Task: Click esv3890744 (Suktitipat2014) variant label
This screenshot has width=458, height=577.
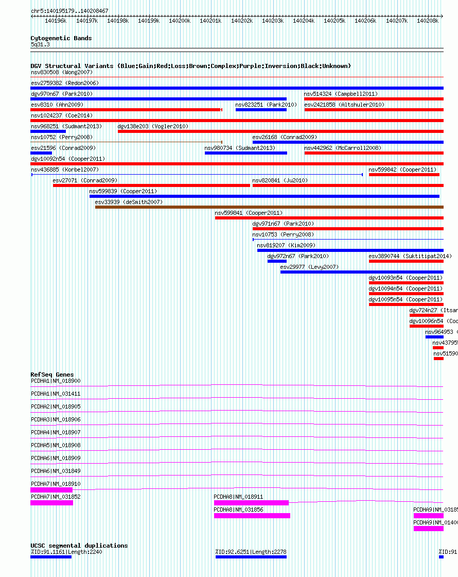Action: (410, 256)
